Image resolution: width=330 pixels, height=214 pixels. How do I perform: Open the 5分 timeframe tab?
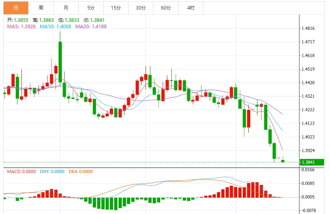[x=91, y=8]
